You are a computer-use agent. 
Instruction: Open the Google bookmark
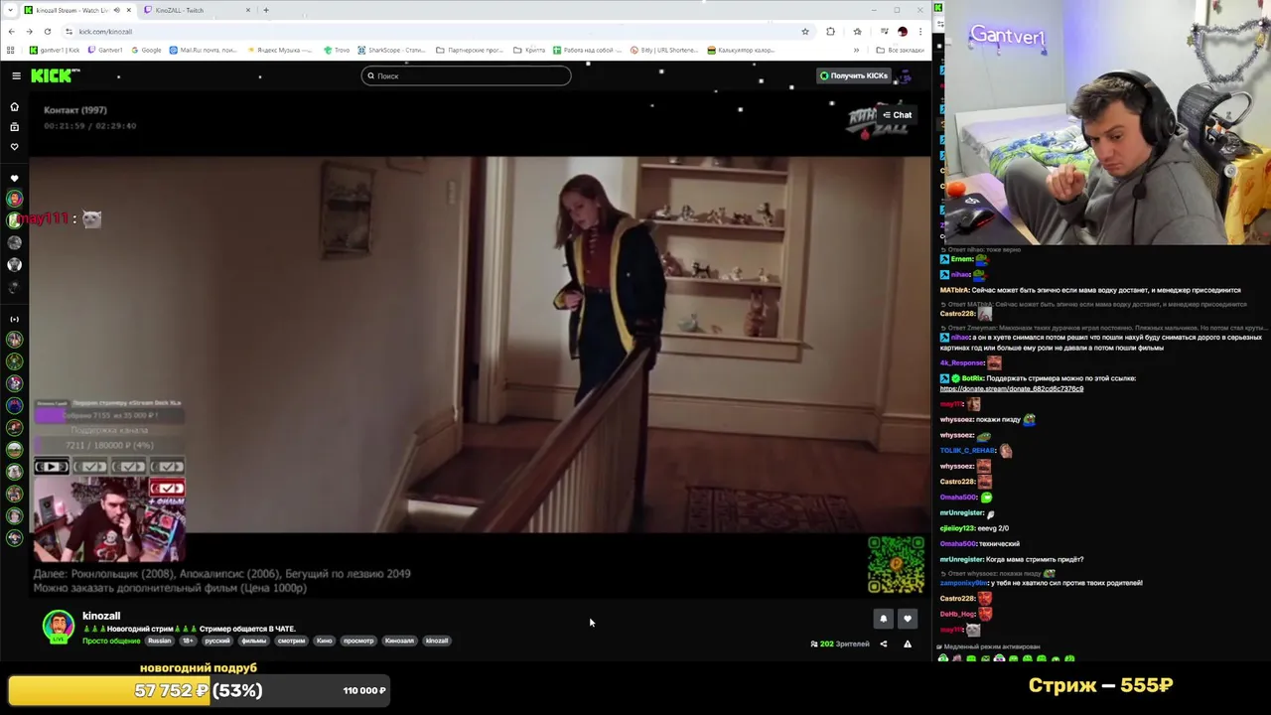pos(146,50)
